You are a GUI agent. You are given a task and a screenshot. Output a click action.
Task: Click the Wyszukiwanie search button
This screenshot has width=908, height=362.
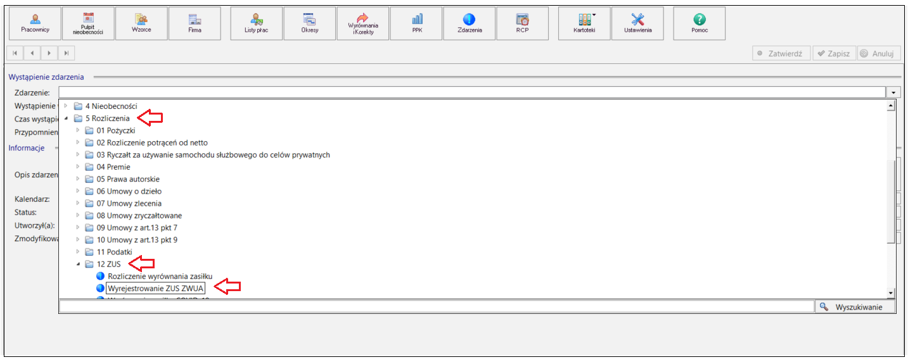(x=856, y=307)
